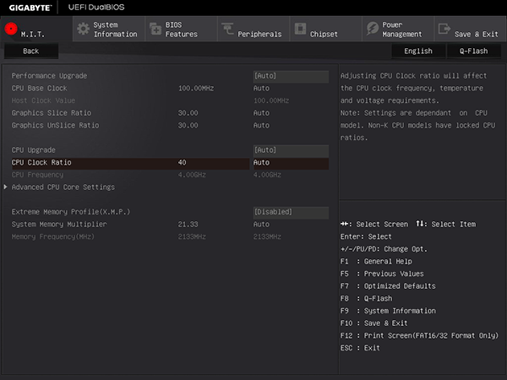This screenshot has height=380, width=507.
Task: Click the System Information gear icon
Action: (83, 29)
